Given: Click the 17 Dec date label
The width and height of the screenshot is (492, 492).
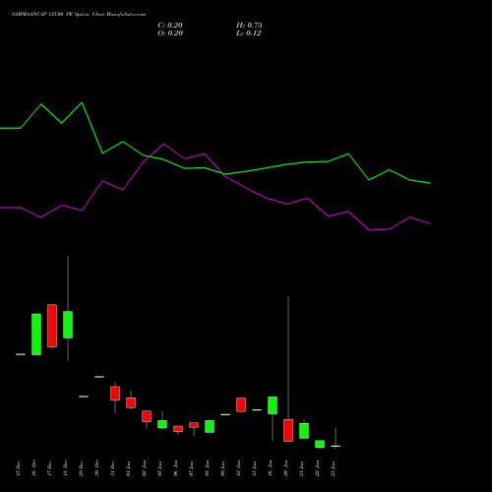Looking at the screenshot, I should click(x=49, y=468).
